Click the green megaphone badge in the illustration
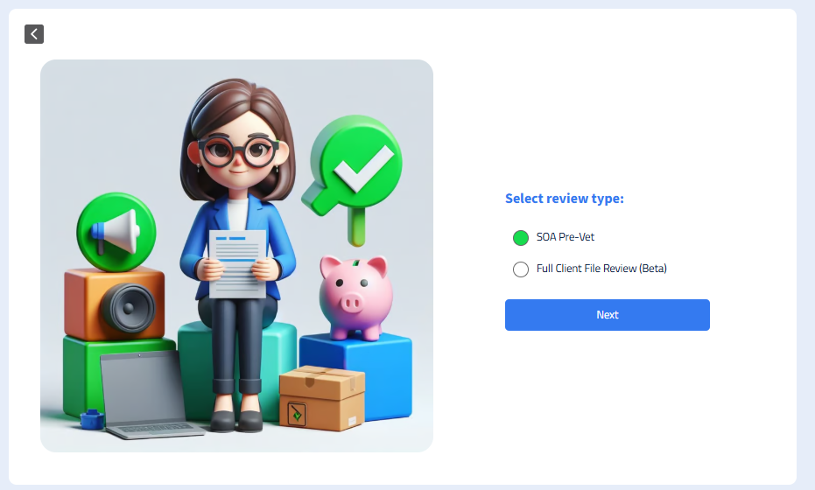This screenshot has height=490, width=815. coord(116,232)
